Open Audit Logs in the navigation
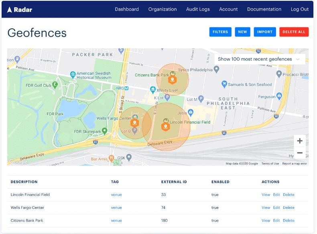 [x=198, y=9]
